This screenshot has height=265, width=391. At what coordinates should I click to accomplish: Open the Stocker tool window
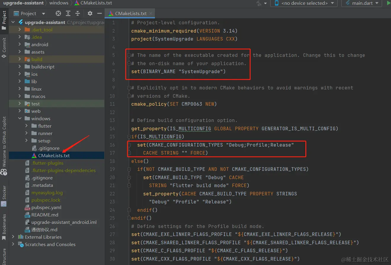click(x=4, y=196)
